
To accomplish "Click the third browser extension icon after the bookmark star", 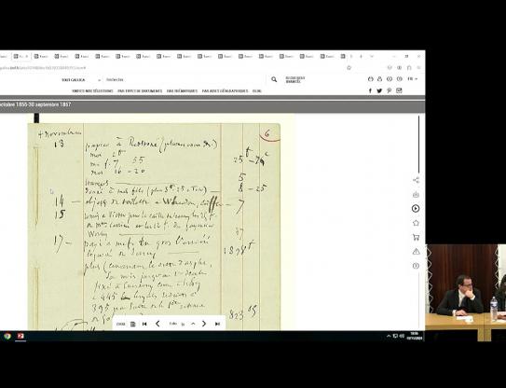I will (409, 67).
